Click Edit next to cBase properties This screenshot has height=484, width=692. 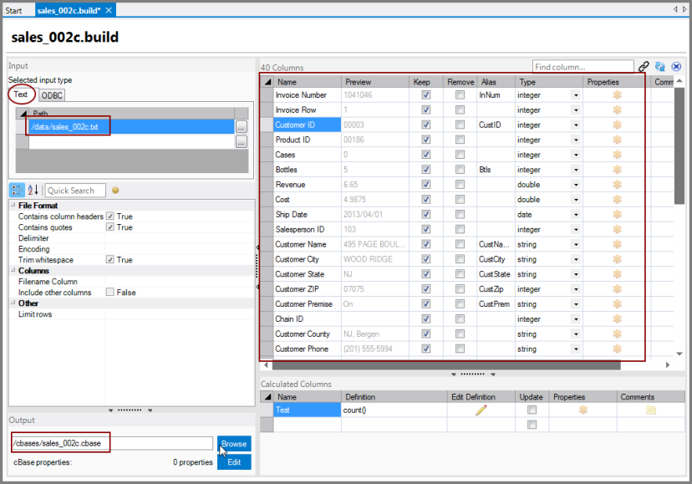point(234,461)
